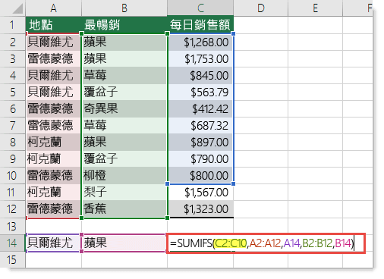Click the B14 reference in formula
This screenshot has width=384, height=279.
343,243
